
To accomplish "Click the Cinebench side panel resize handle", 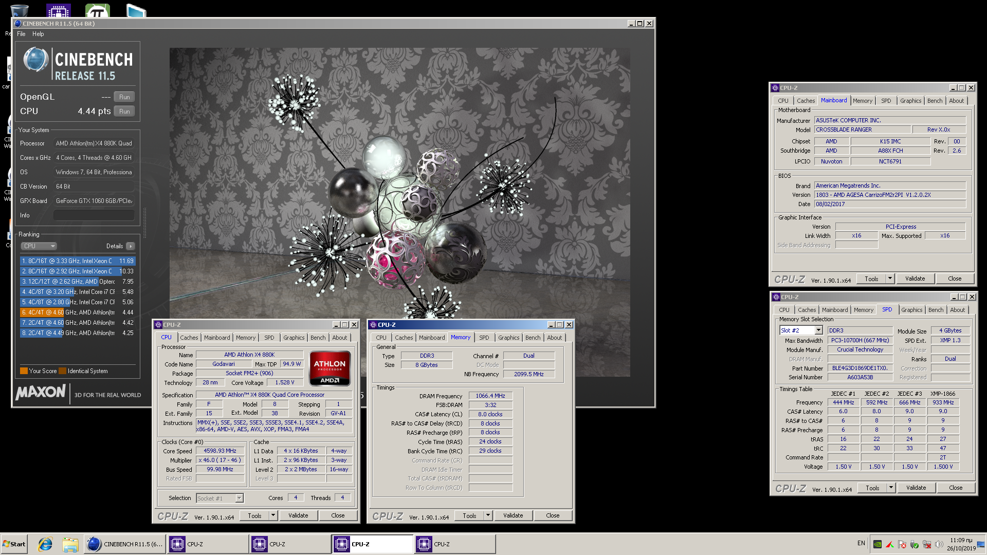I will tap(144, 223).
